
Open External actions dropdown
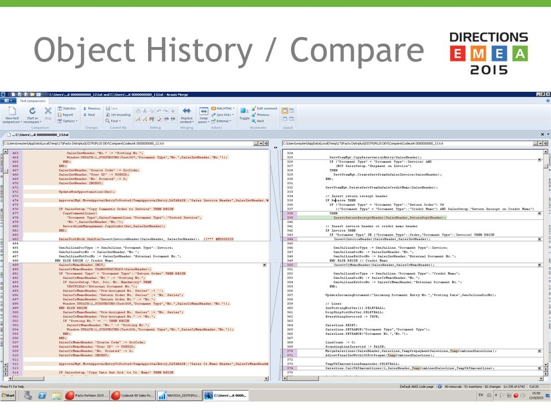point(221,121)
